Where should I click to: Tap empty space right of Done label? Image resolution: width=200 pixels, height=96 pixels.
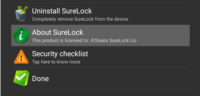pyautogui.click(x=118, y=78)
